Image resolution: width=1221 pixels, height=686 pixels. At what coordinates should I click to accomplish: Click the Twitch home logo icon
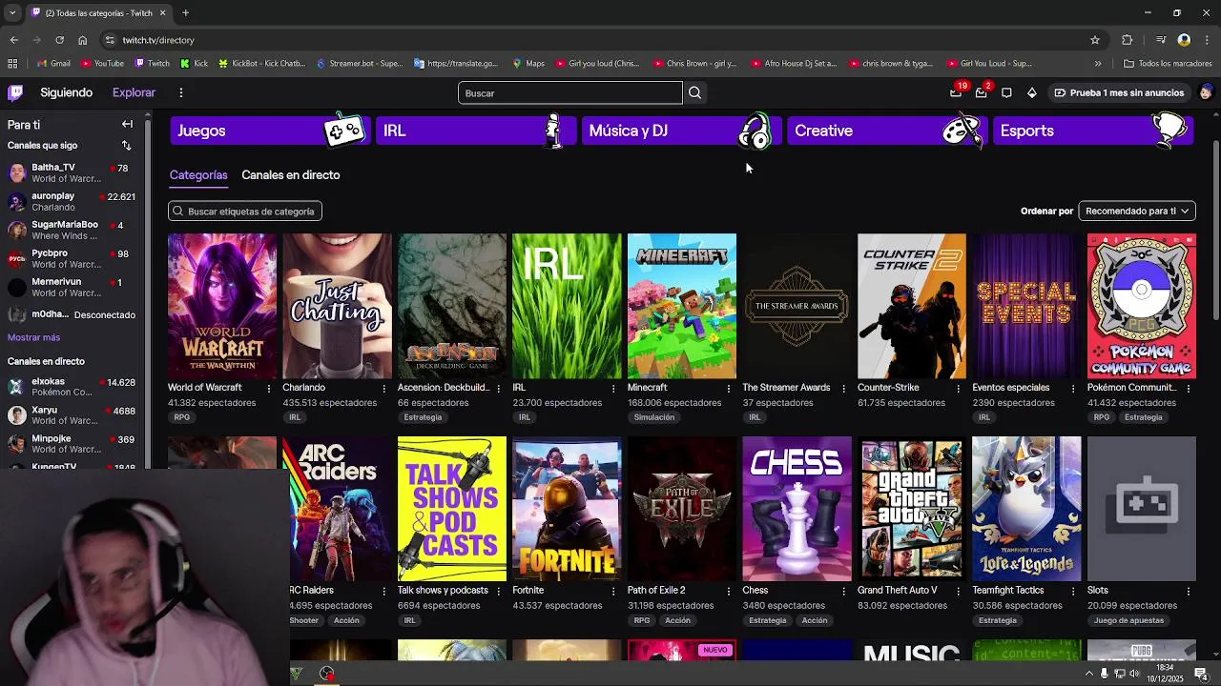[15, 92]
